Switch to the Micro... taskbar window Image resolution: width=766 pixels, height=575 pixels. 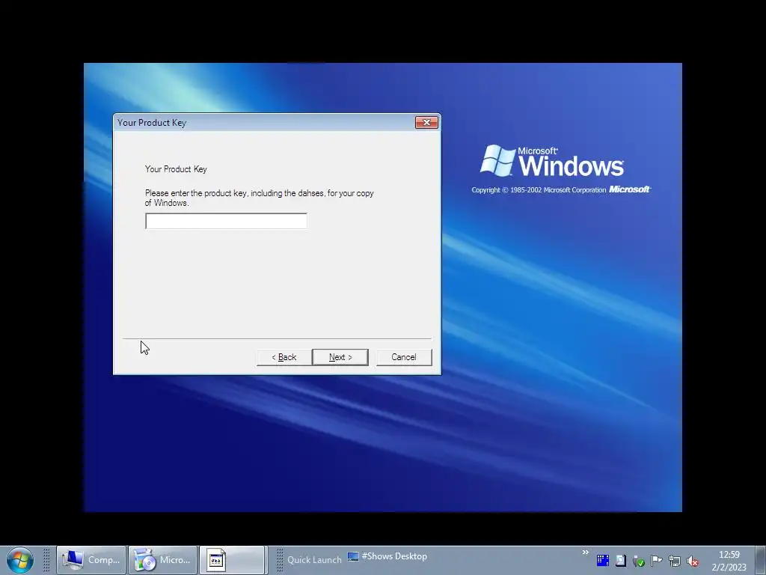tap(162, 560)
